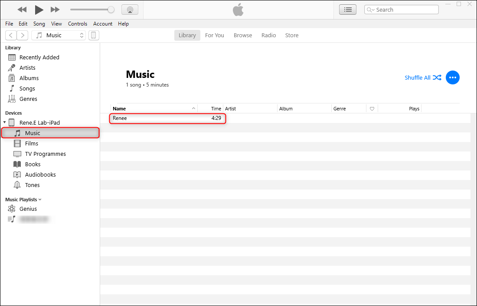The width and height of the screenshot is (477, 306).
Task: Sort by the Name column header
Action: point(154,109)
